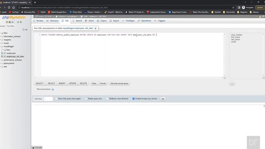
Task: Open the Search tab
Action: tap(77, 21)
